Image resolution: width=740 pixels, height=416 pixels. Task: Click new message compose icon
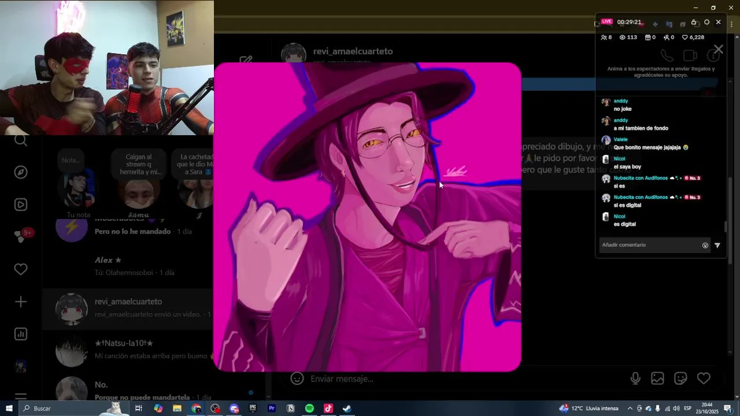point(246,61)
